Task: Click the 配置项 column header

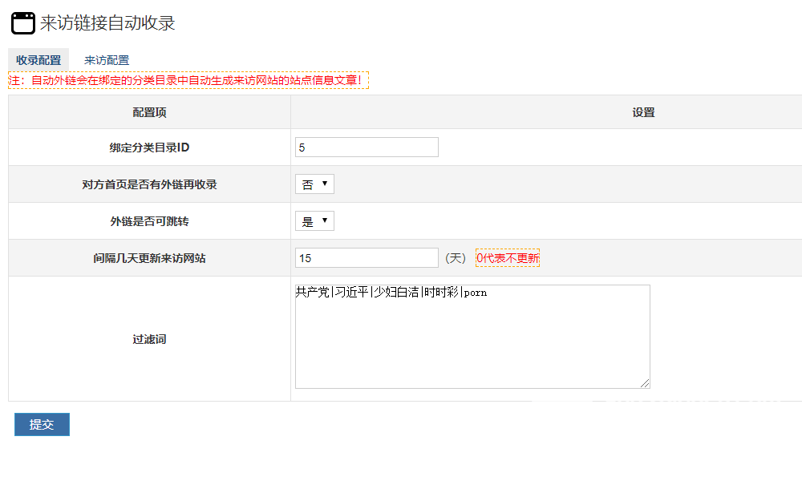Action: tap(149, 112)
